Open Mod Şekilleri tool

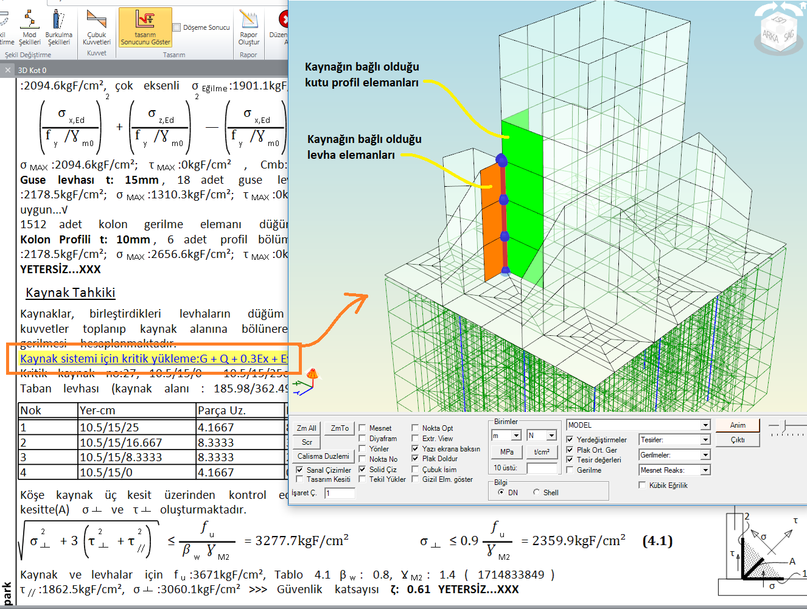pyautogui.click(x=29, y=27)
